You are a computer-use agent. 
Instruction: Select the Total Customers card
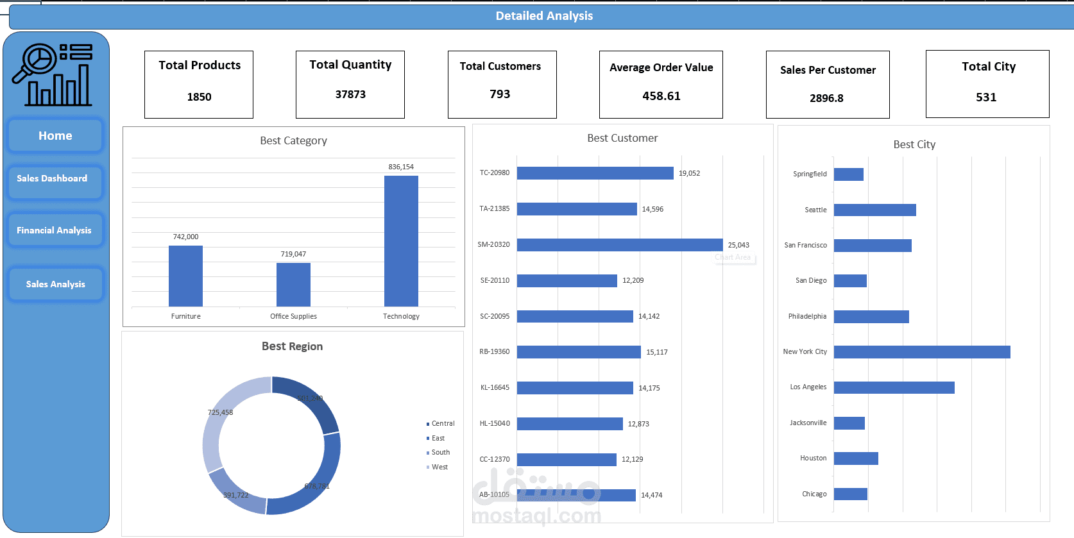click(502, 85)
